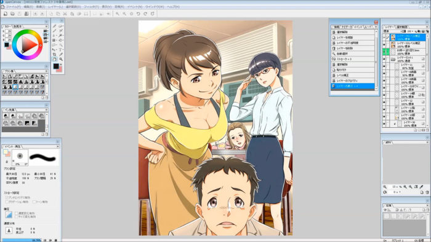This screenshot has height=242, width=431.
Task: Click the lock icon in layer panel header
Action: pyautogui.click(x=427, y=31)
